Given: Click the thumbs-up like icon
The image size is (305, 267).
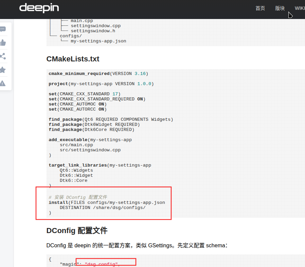Looking at the screenshot, I should 3,43.
